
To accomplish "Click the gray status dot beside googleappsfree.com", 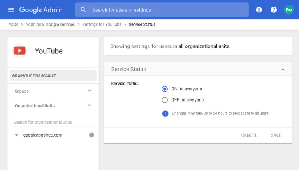I will coord(91,135).
